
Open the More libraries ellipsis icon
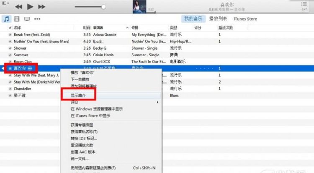click(37, 19)
